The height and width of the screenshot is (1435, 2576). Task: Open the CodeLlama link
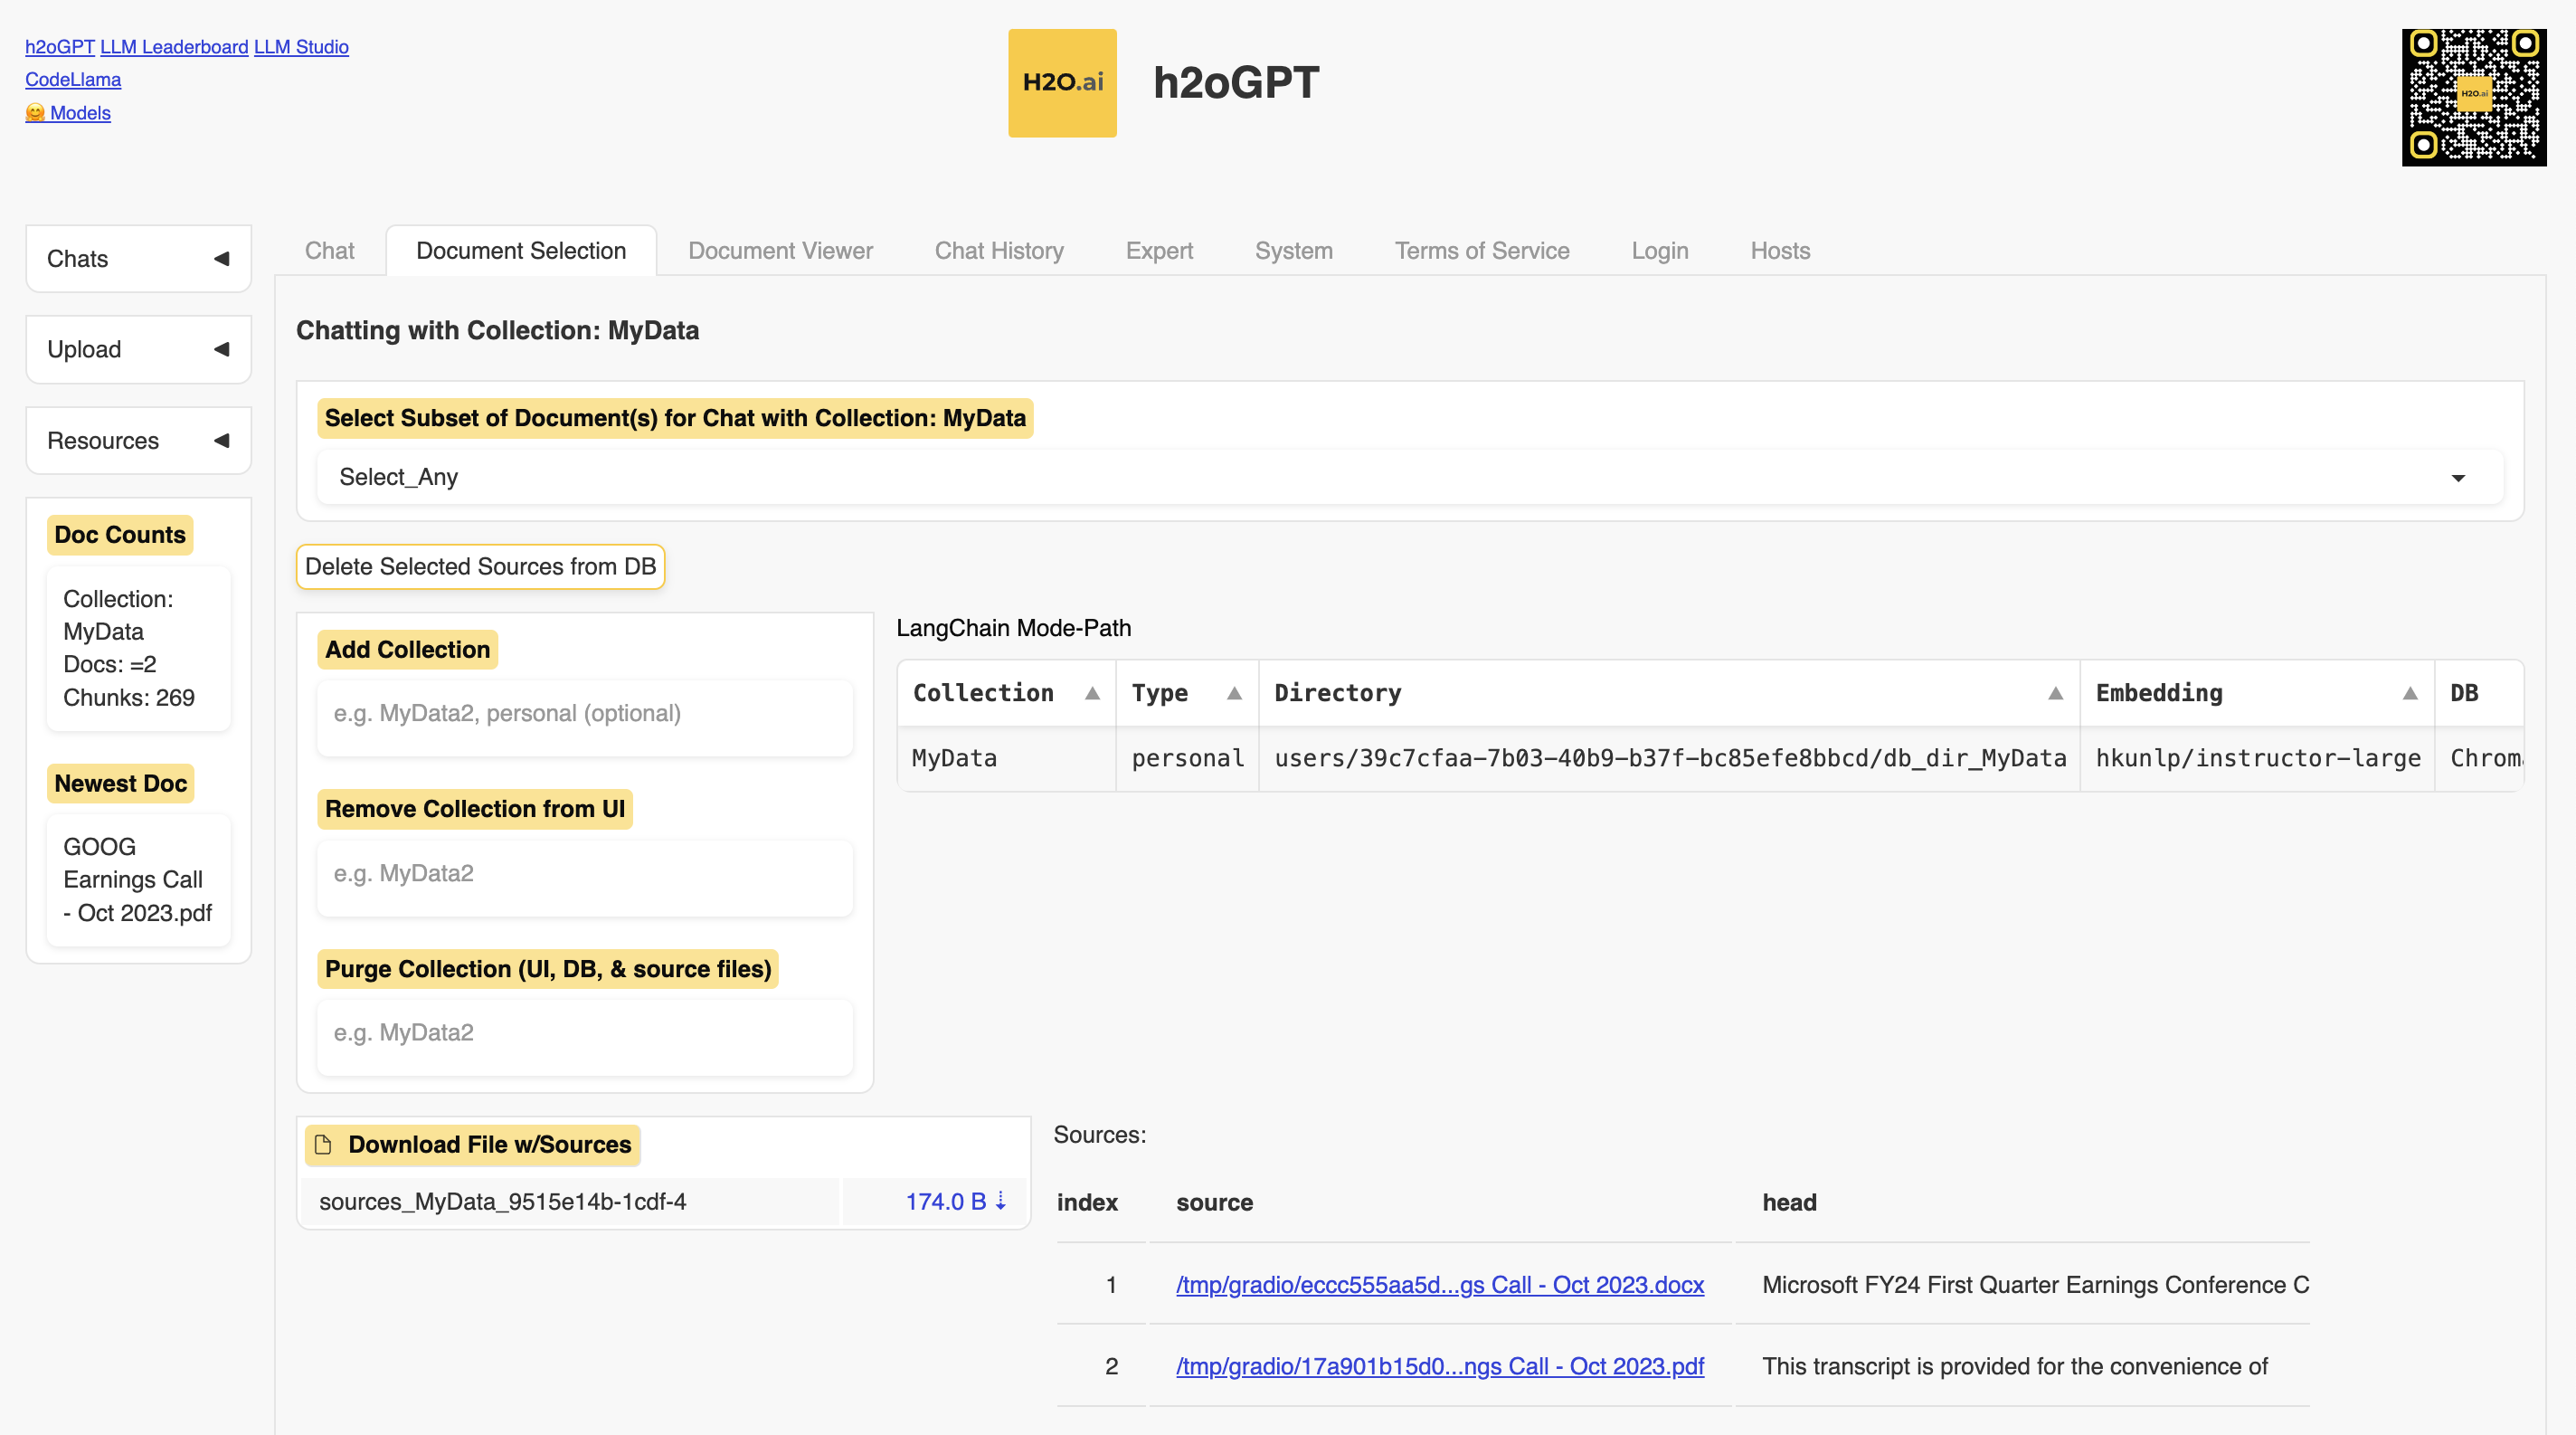[73, 80]
